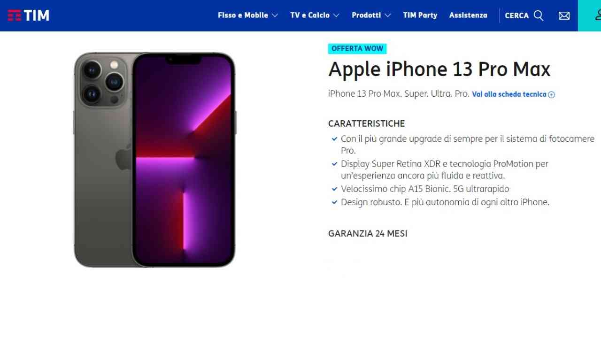Image resolution: width=601 pixels, height=338 pixels.
Task: Click the CERCA search label
Action: point(516,15)
